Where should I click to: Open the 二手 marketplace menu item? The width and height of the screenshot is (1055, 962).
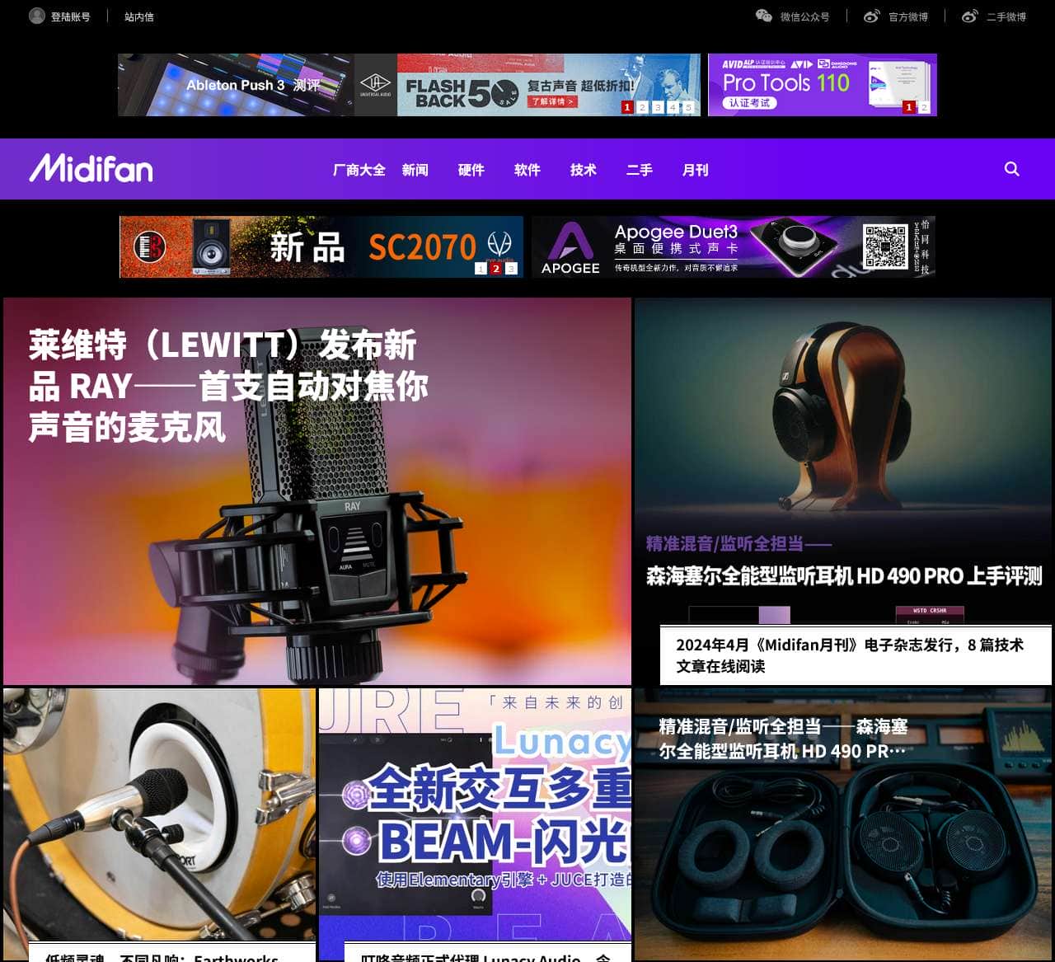(x=640, y=170)
